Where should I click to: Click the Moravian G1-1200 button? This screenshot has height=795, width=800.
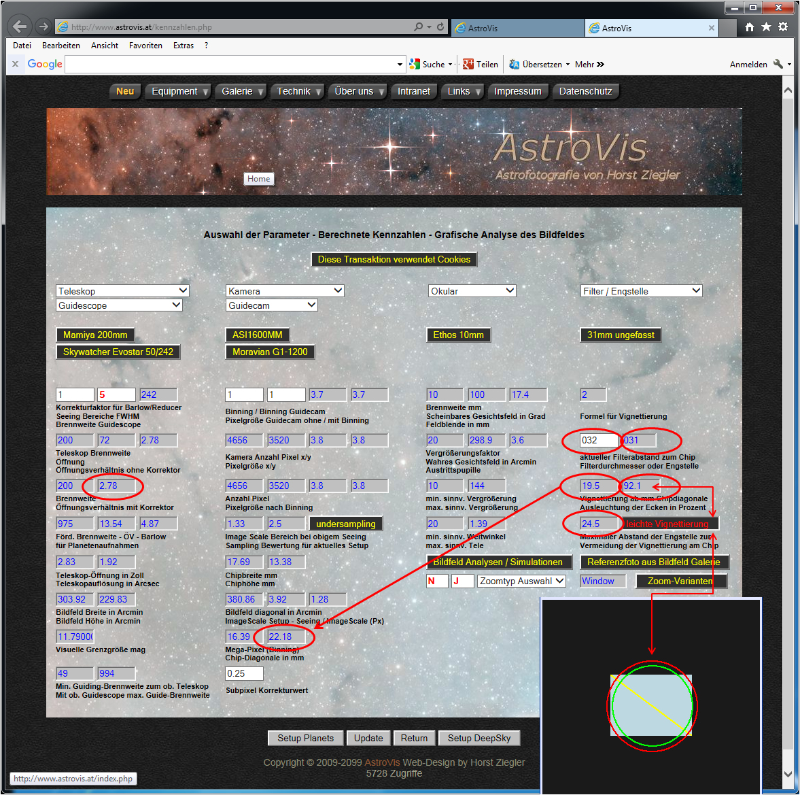click(x=271, y=352)
